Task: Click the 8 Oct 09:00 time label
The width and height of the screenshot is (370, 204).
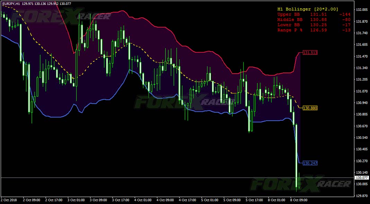Action: [299, 200]
